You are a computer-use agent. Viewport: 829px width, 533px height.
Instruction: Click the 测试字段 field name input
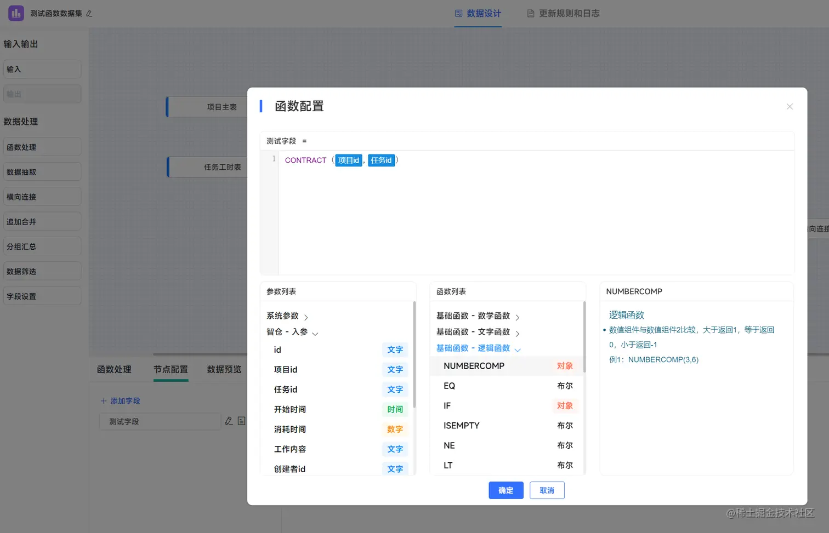tap(160, 421)
